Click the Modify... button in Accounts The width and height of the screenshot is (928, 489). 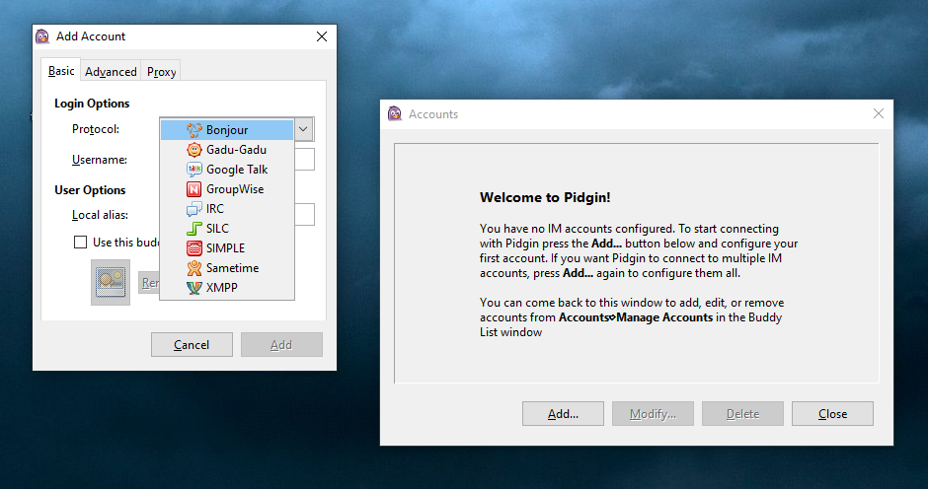(x=653, y=414)
